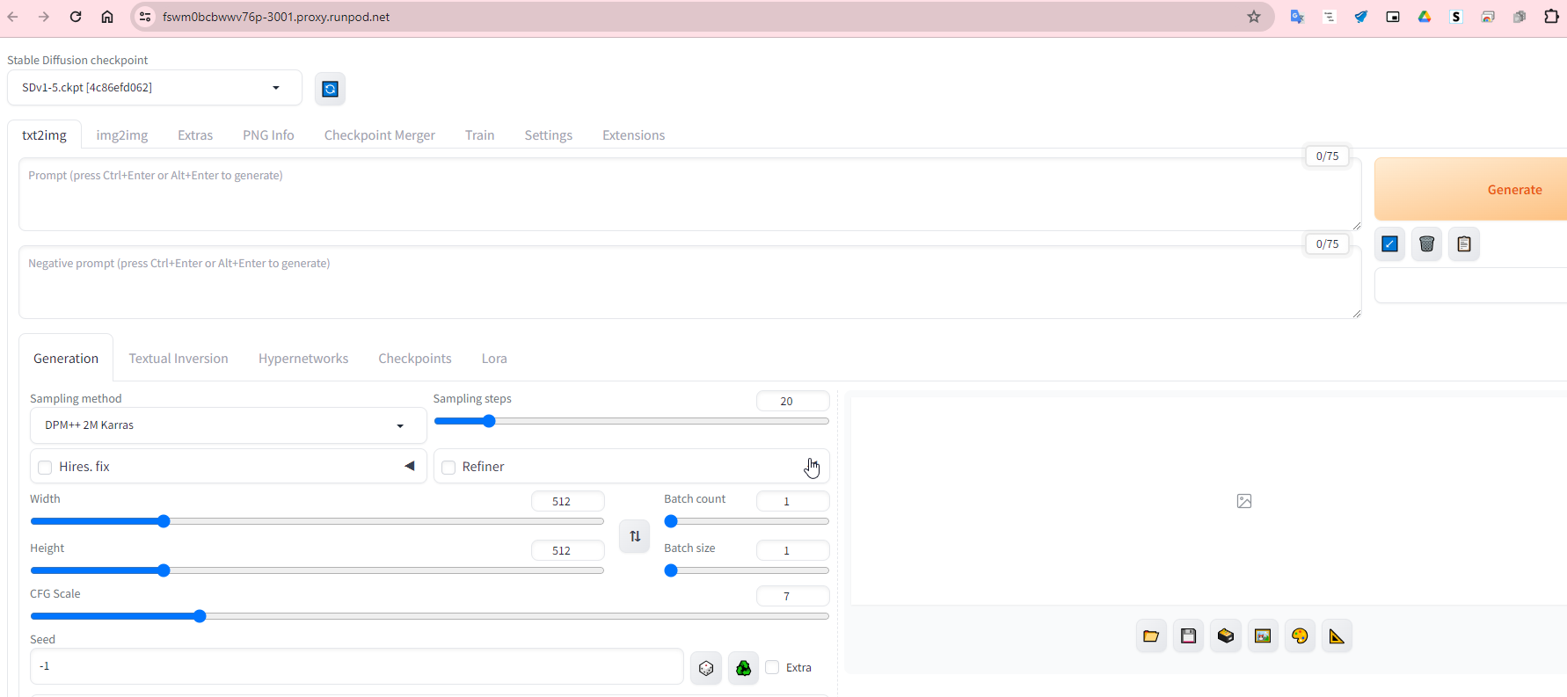Open the Lora tab

pos(494,359)
